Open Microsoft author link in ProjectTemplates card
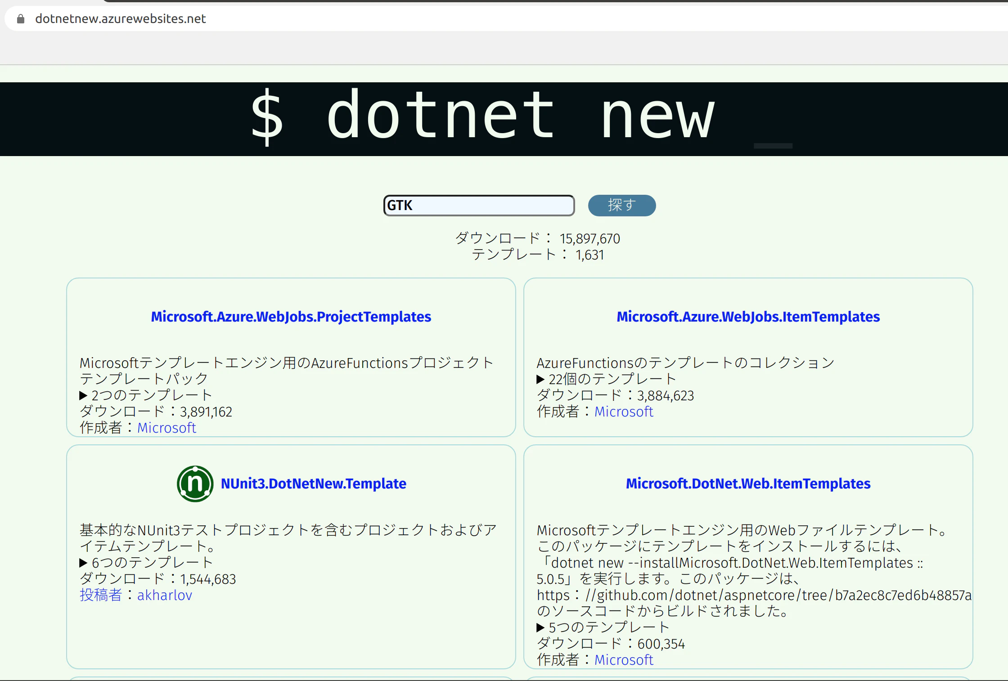The width and height of the screenshot is (1008, 681). [x=166, y=428]
